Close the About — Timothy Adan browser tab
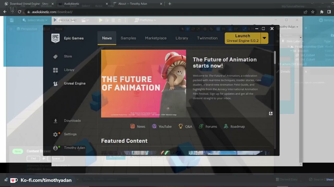Image resolution: width=334 pixels, height=187 pixels. tap(161, 4)
